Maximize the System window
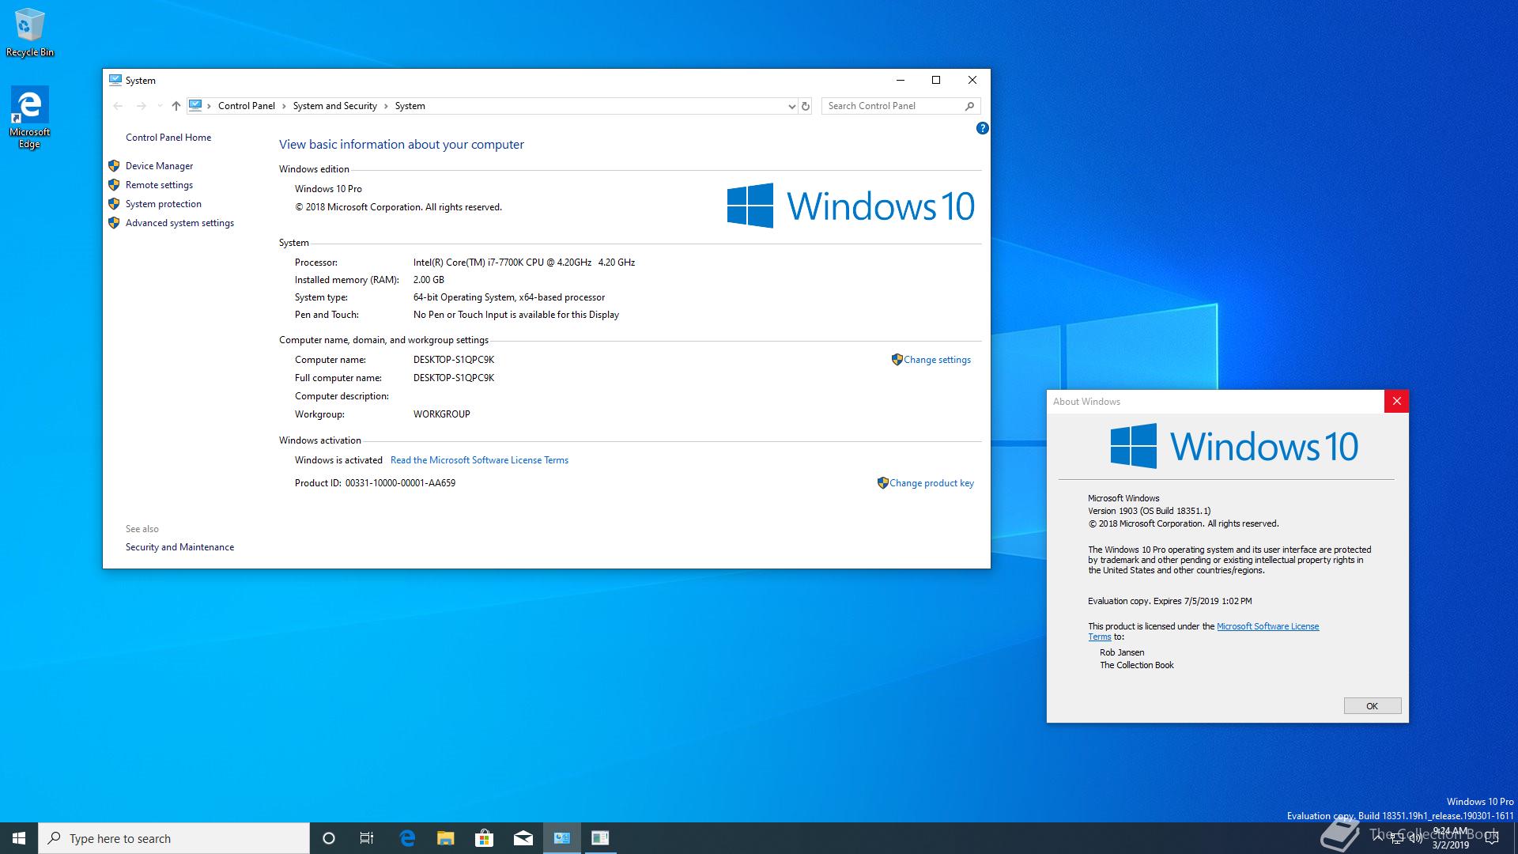This screenshot has height=854, width=1518. (936, 80)
